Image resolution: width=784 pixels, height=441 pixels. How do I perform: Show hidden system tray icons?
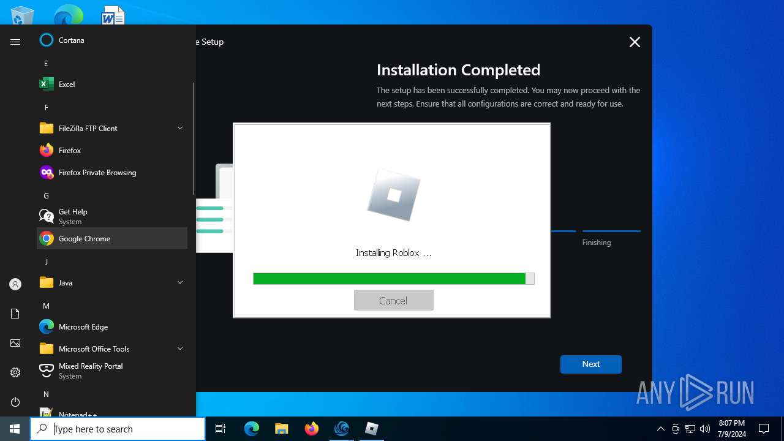tap(660, 429)
